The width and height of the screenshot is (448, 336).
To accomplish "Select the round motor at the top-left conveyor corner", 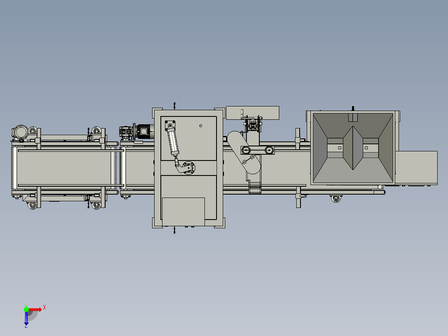I will [x=21, y=132].
